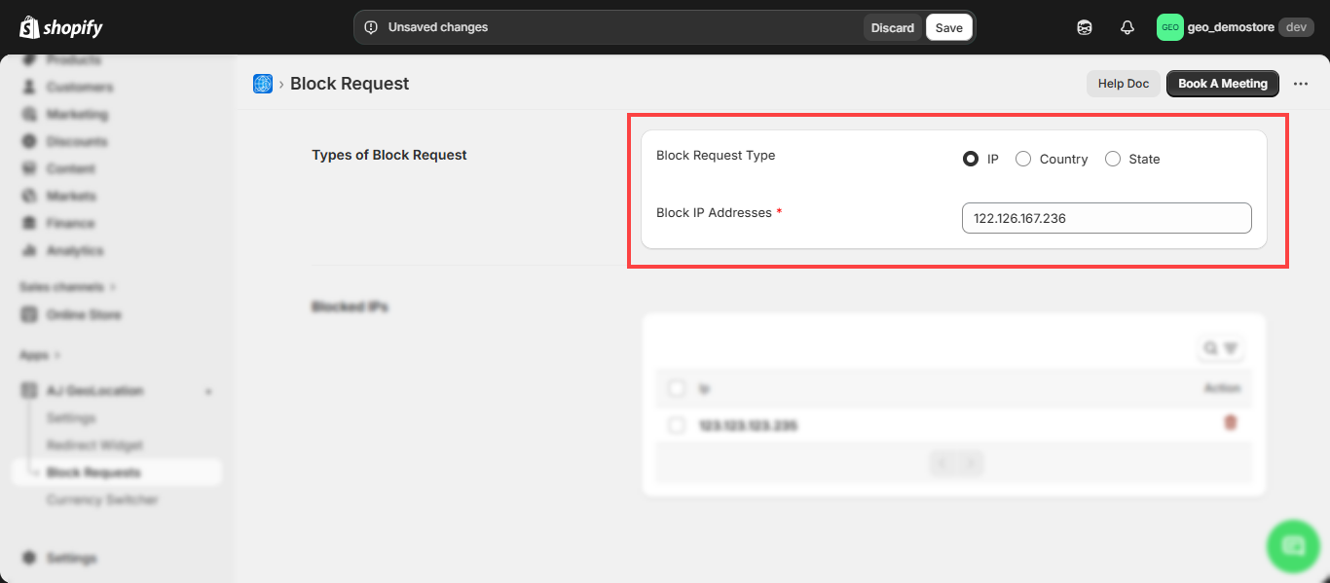Open the Sidekick assistant icon
The width and height of the screenshot is (1330, 583).
(1085, 27)
